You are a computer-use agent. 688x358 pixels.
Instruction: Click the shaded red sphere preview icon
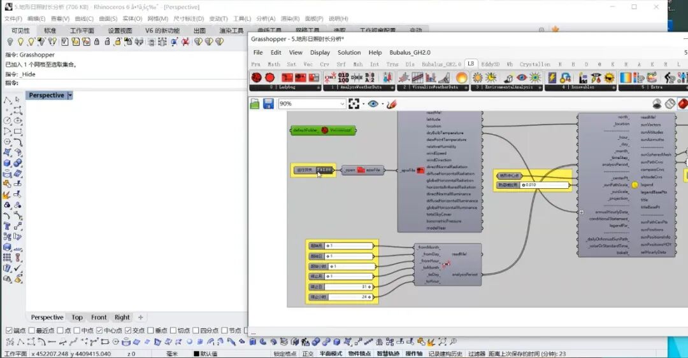(682, 104)
